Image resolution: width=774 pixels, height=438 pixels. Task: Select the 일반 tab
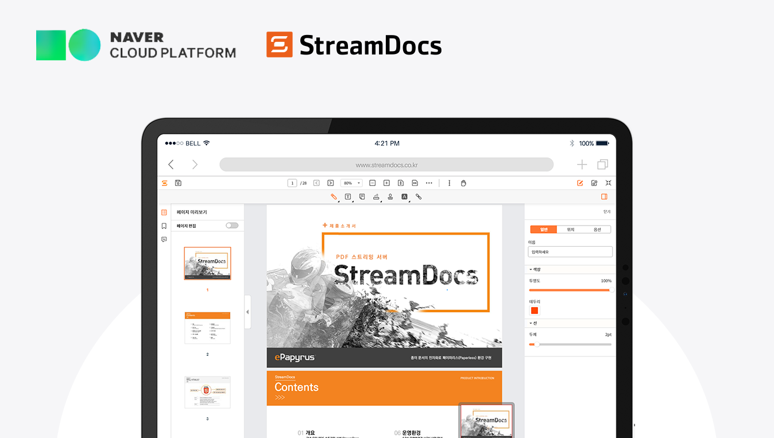(544, 230)
